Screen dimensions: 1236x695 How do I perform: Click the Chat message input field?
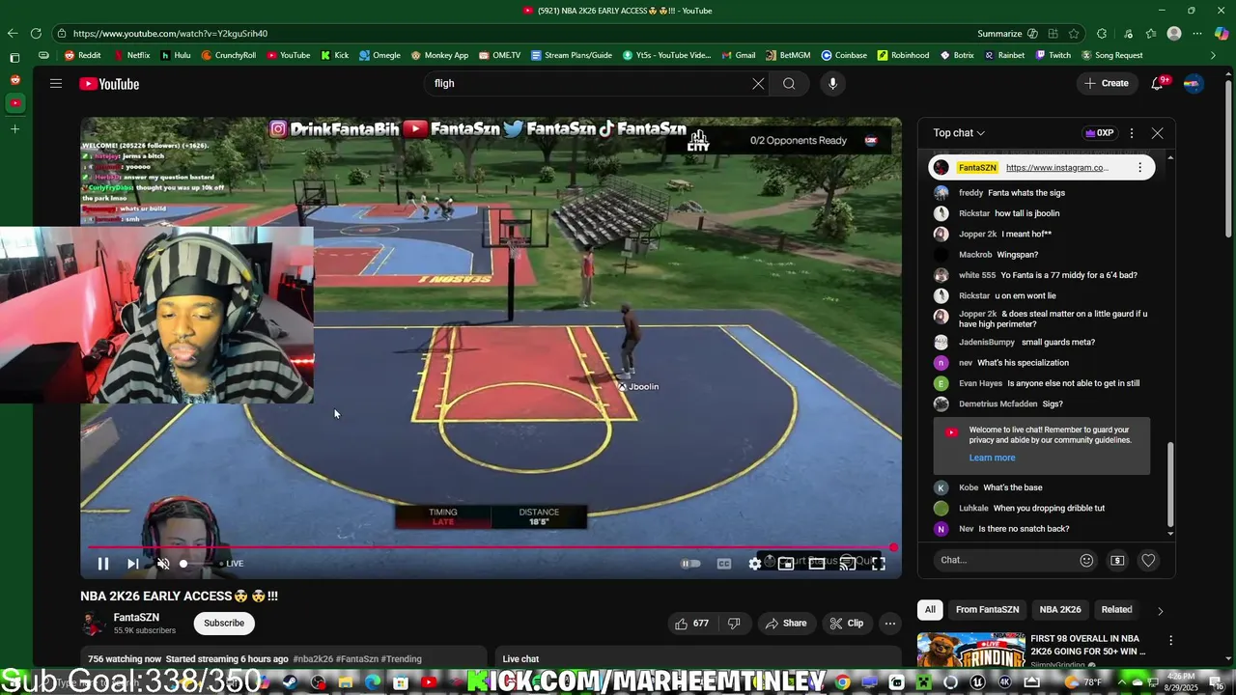point(1004,560)
